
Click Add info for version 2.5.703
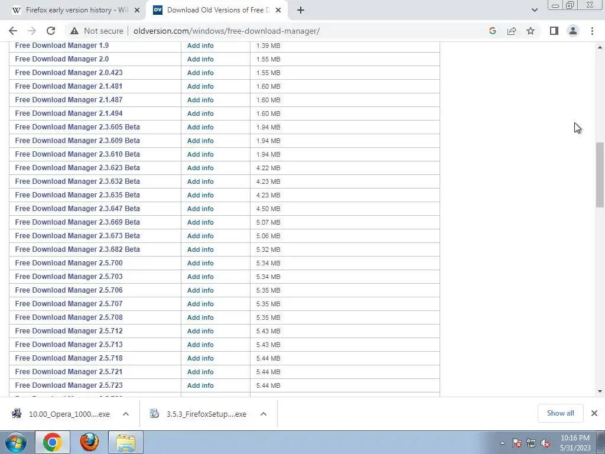coord(200,277)
